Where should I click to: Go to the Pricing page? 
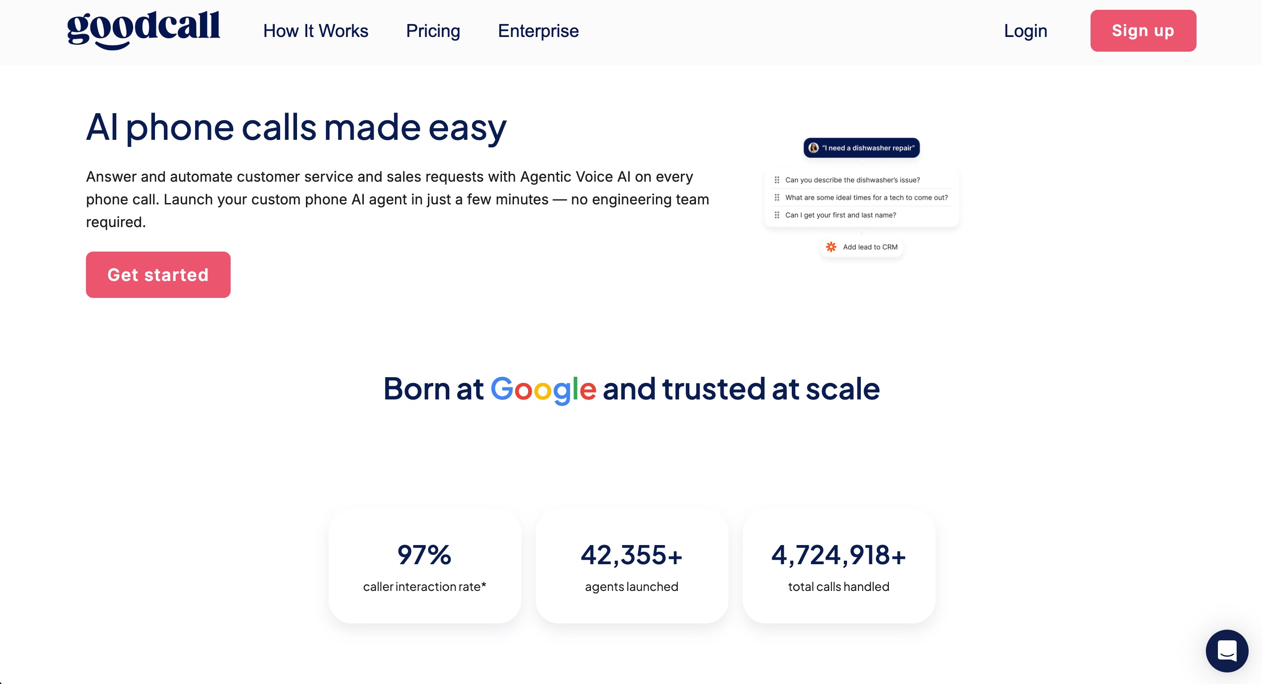(433, 31)
